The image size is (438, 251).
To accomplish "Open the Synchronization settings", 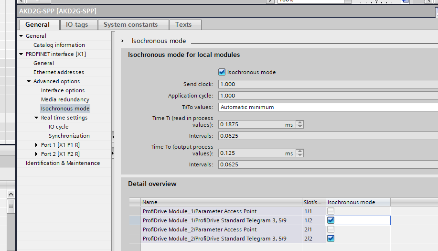I will click(x=69, y=136).
